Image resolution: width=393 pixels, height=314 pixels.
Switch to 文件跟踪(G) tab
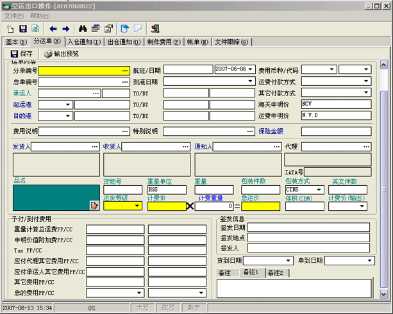point(231,42)
